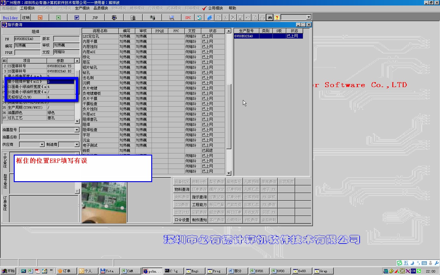Click the print preview icon

[255, 18]
